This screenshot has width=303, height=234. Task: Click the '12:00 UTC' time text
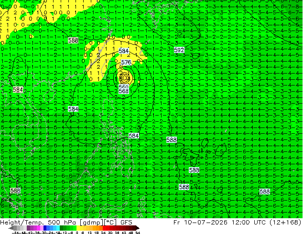[x=249, y=223]
